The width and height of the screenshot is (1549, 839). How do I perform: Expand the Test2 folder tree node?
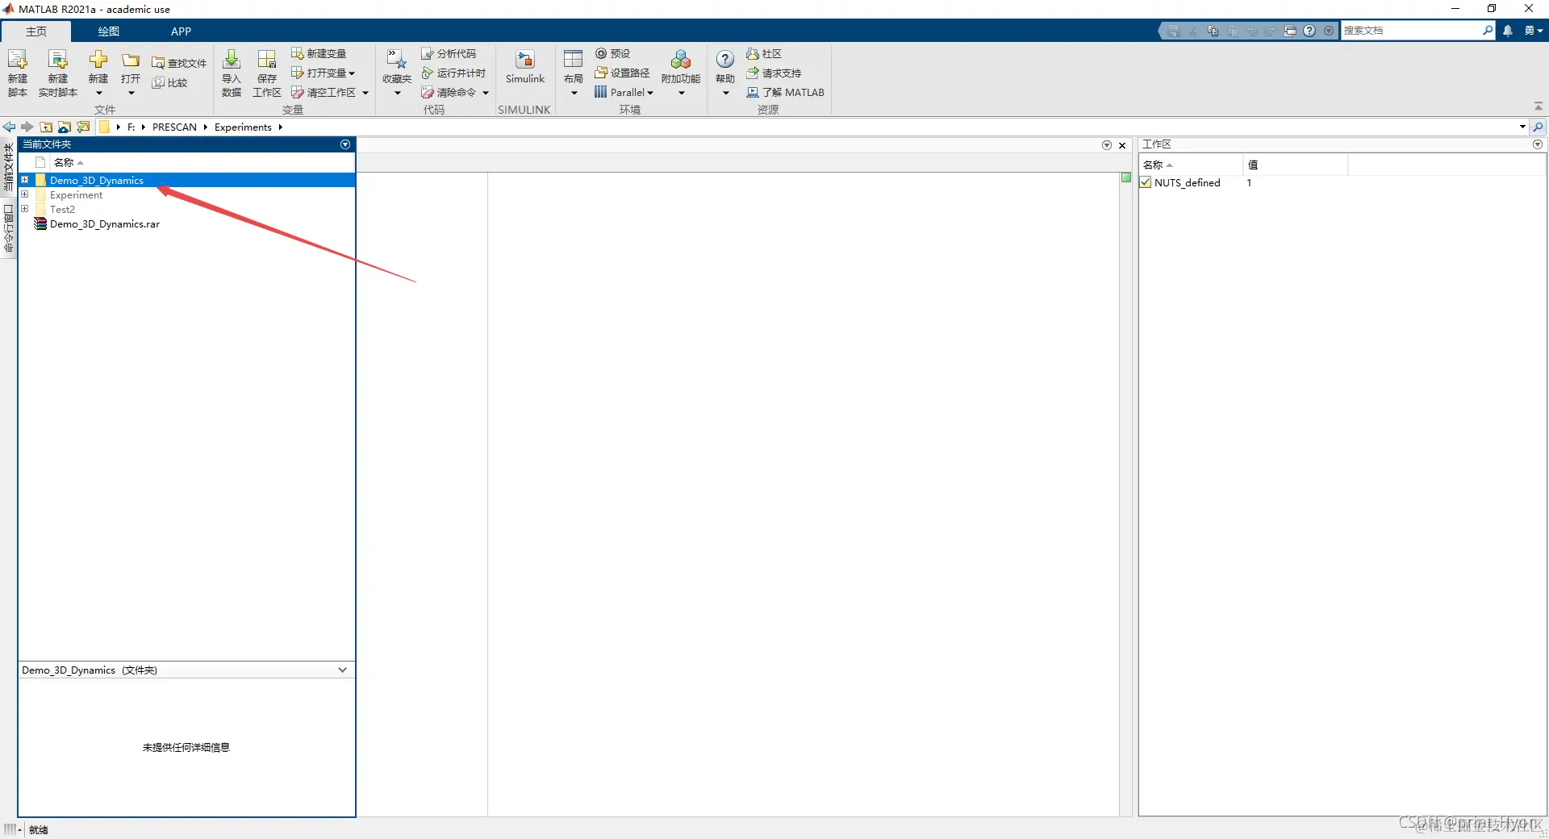pyautogui.click(x=24, y=209)
